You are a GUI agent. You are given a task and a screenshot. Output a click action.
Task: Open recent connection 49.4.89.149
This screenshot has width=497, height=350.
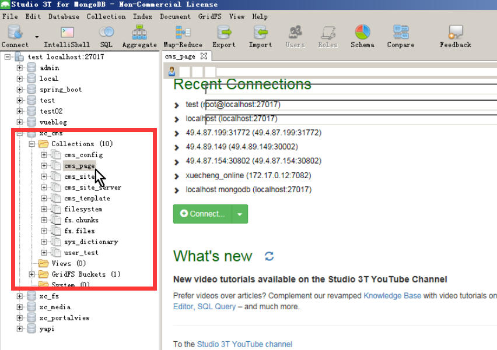point(242,147)
